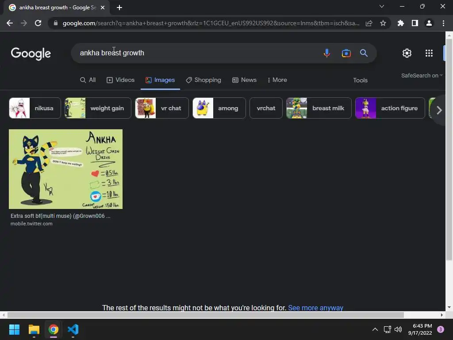Image resolution: width=453 pixels, height=340 pixels.
Task: Switch to the Videos tab
Action: coord(120,80)
